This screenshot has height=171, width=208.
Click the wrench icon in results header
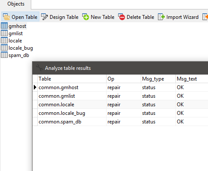point(39,68)
